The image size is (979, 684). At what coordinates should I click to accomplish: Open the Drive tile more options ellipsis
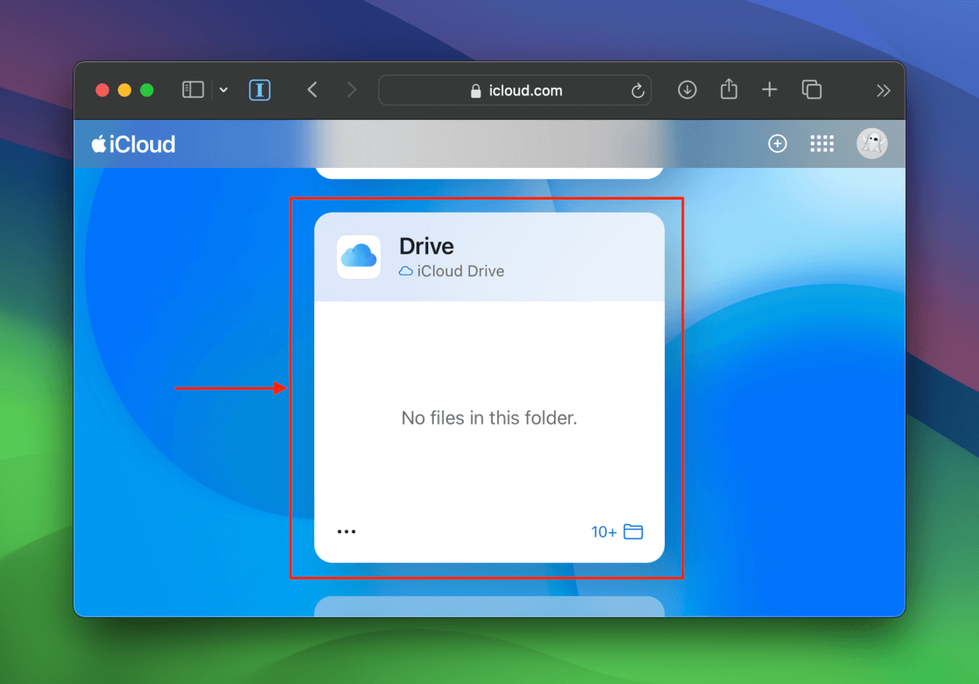pyautogui.click(x=347, y=532)
